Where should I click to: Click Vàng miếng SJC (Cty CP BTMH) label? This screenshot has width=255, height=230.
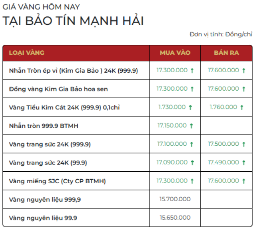(57, 181)
